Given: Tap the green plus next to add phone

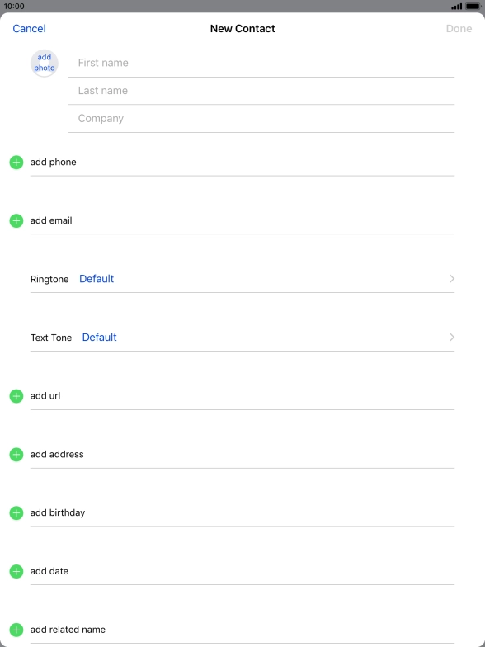Looking at the screenshot, I should coord(16,162).
